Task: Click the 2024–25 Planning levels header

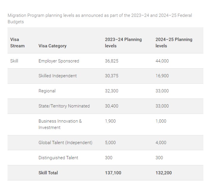Action: [x=174, y=43]
